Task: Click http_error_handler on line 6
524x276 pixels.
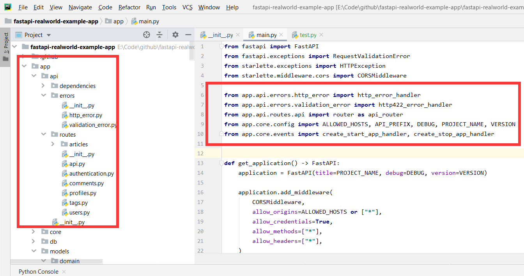Action: coord(389,95)
